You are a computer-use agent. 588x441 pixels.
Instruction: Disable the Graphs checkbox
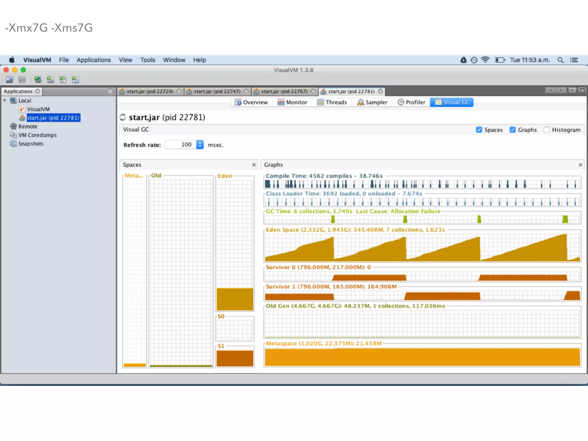512,130
